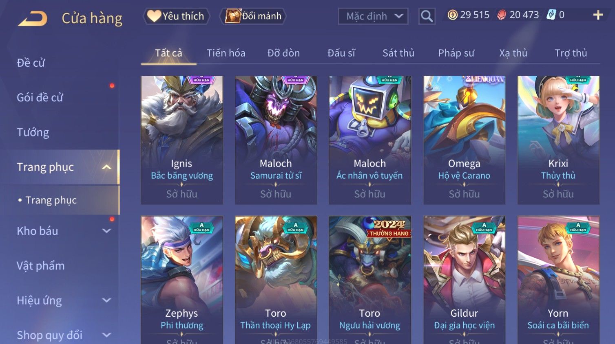The width and height of the screenshot is (615, 344).
Task: Click the red ruby balance icon
Action: [502, 15]
